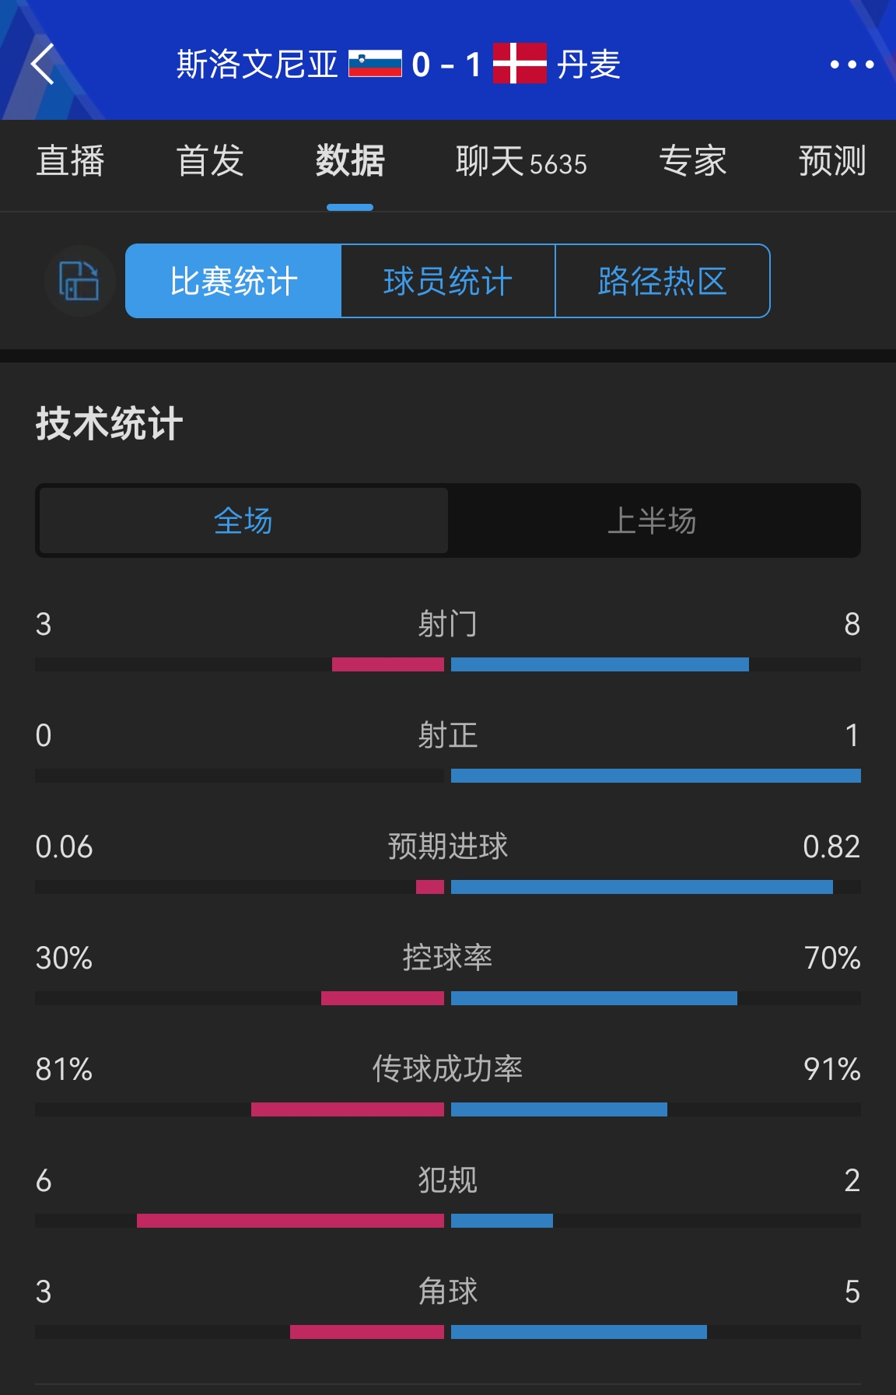Open the 专家 tab
The image size is (896, 1395).
pos(692,161)
